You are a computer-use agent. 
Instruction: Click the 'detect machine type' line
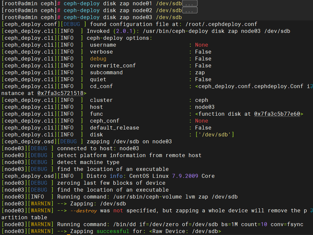tap(88, 162)
